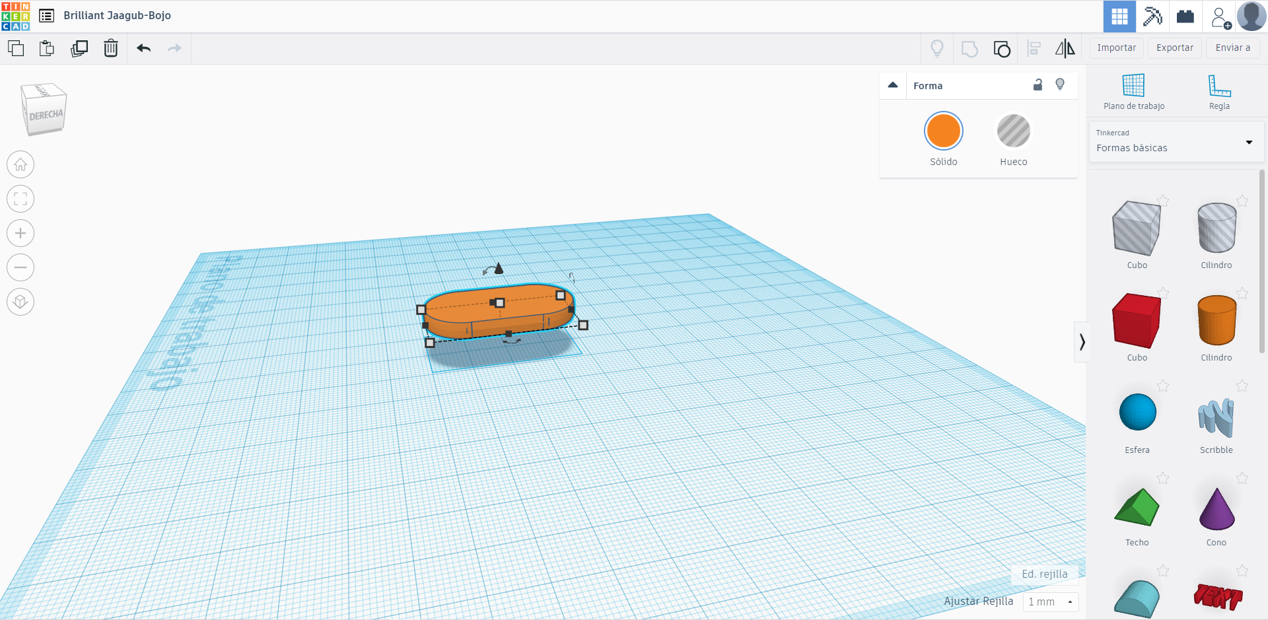Click the Ungroup shapes icon

1002,49
